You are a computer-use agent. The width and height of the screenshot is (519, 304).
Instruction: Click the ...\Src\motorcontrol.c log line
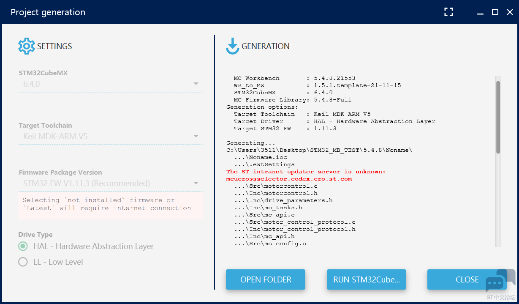[276, 186]
